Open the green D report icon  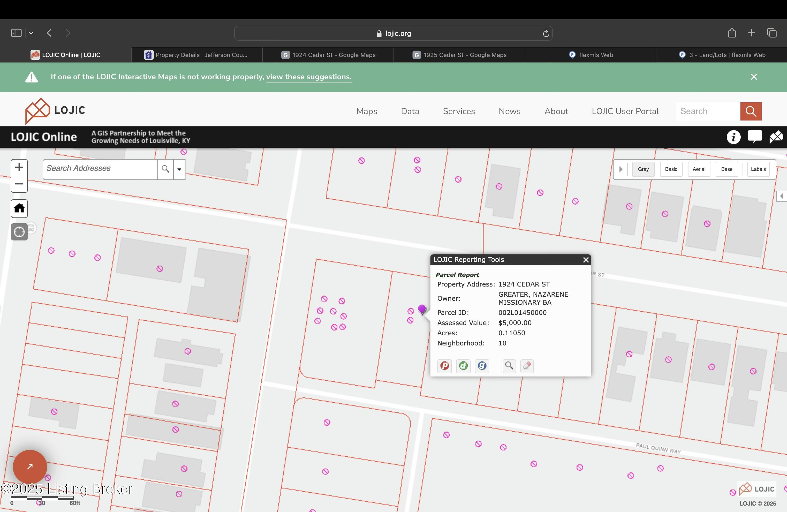tap(463, 366)
